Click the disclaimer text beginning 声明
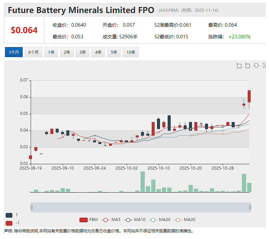Screen dimensions: 269x239 (x=99, y=231)
